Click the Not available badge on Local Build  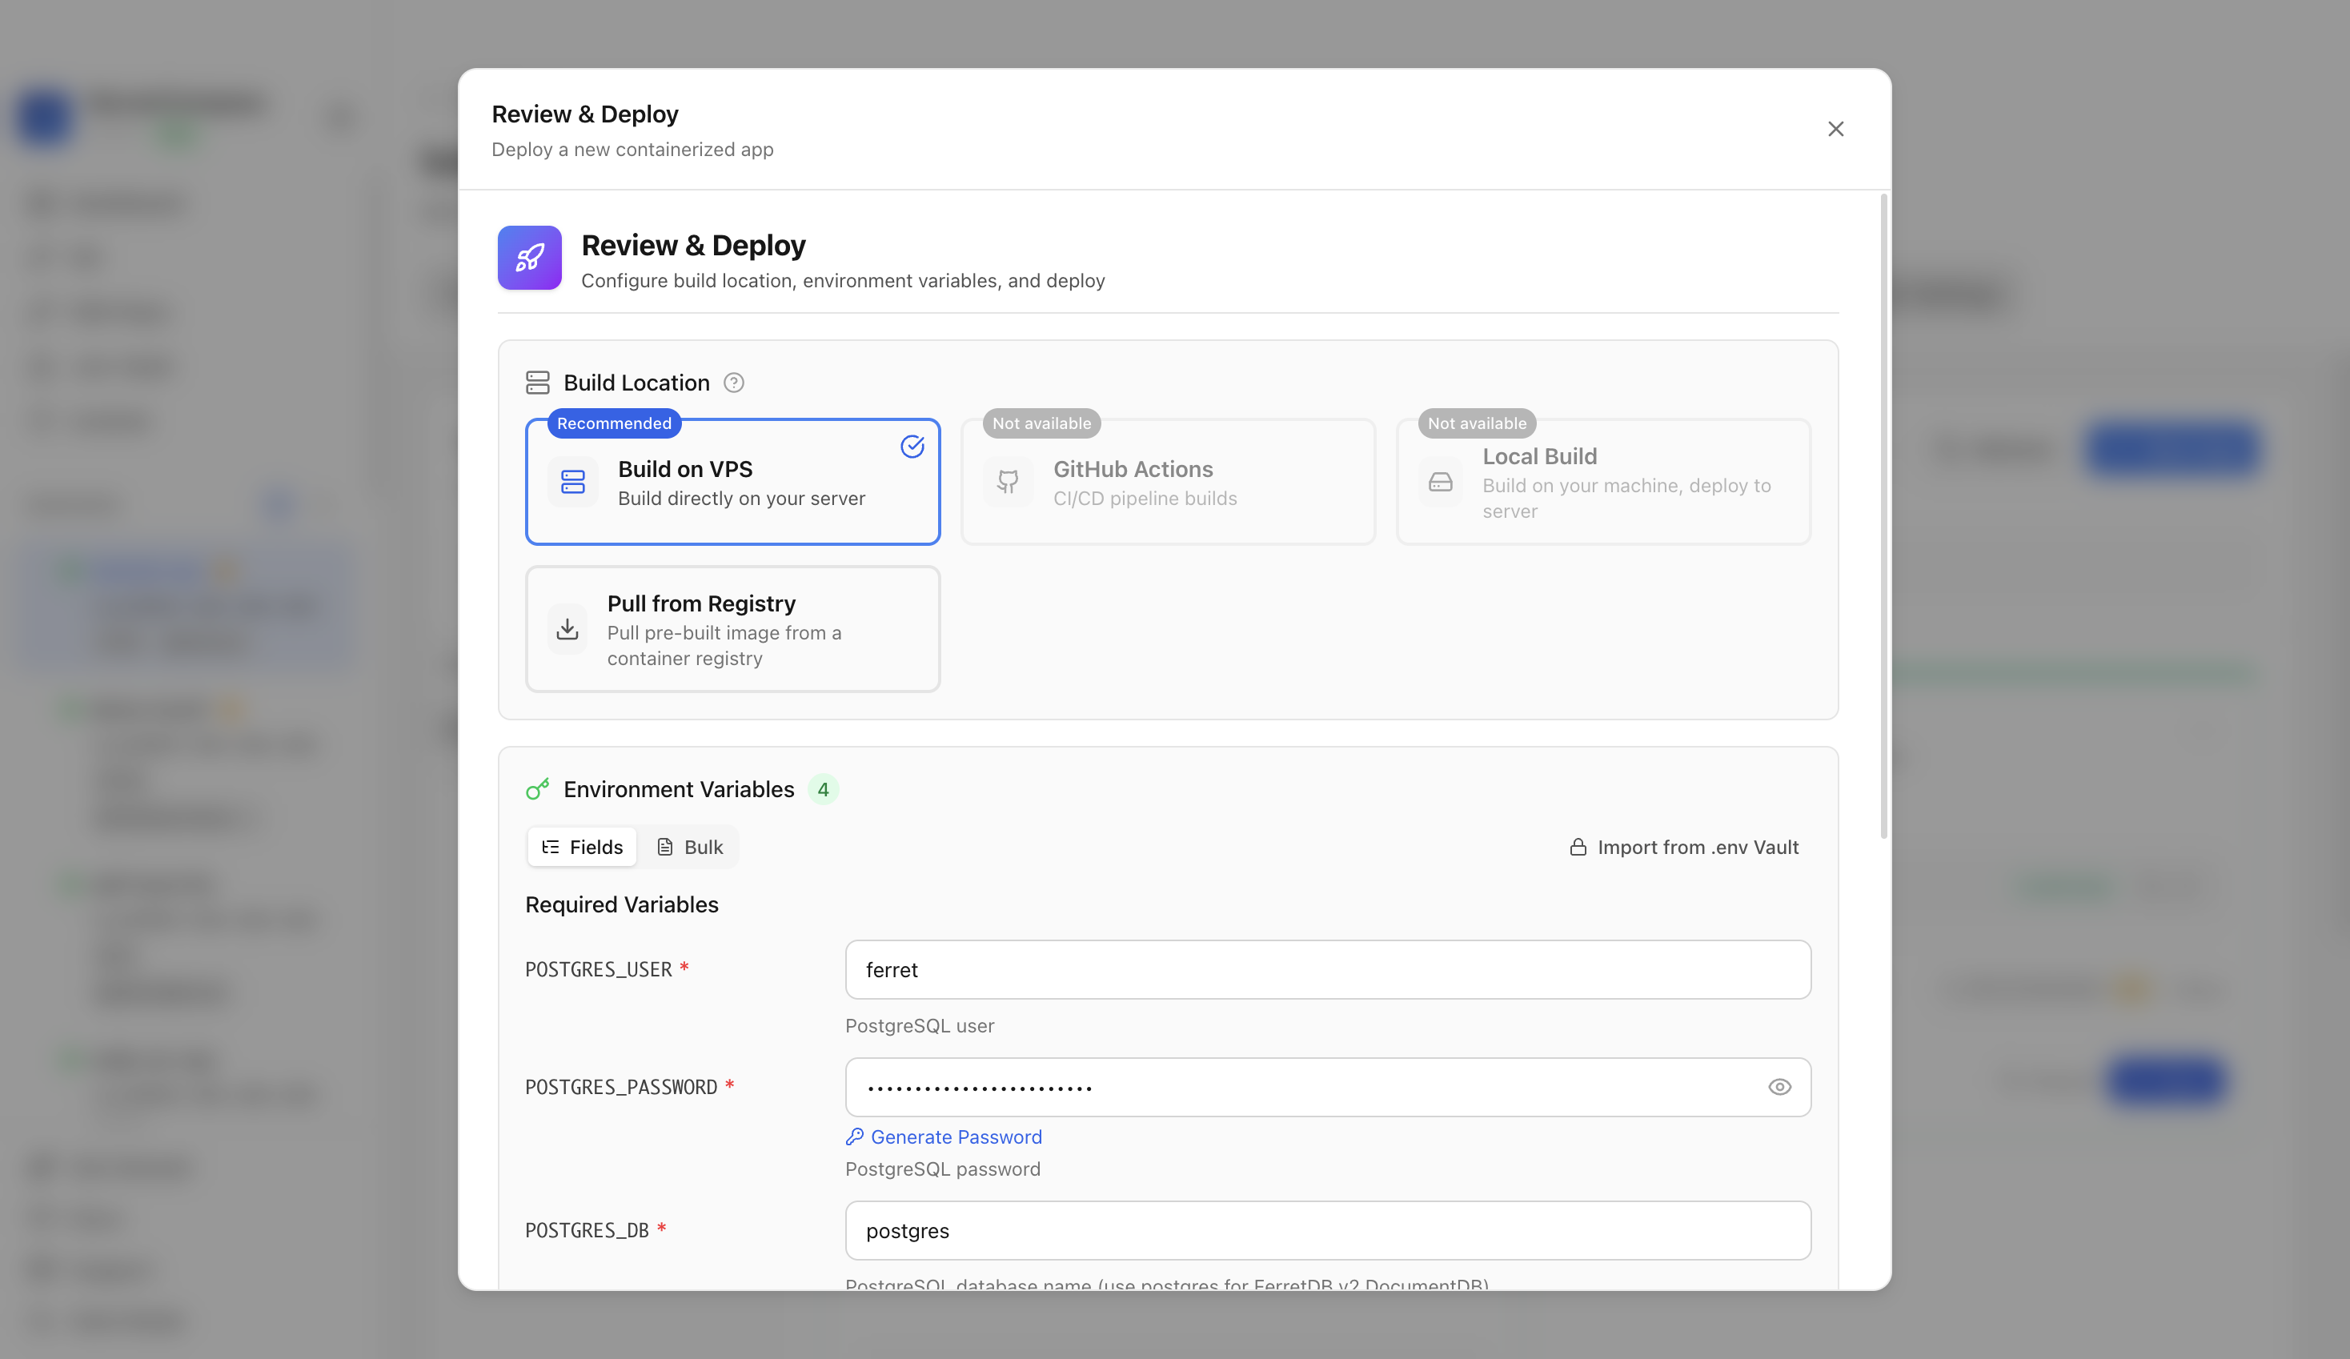click(x=1477, y=423)
